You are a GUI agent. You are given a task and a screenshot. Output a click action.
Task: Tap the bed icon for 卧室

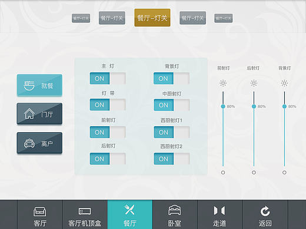pos(175,210)
